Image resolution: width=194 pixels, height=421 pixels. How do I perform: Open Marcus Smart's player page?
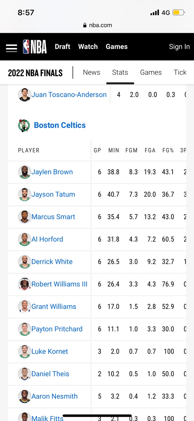pos(53,217)
